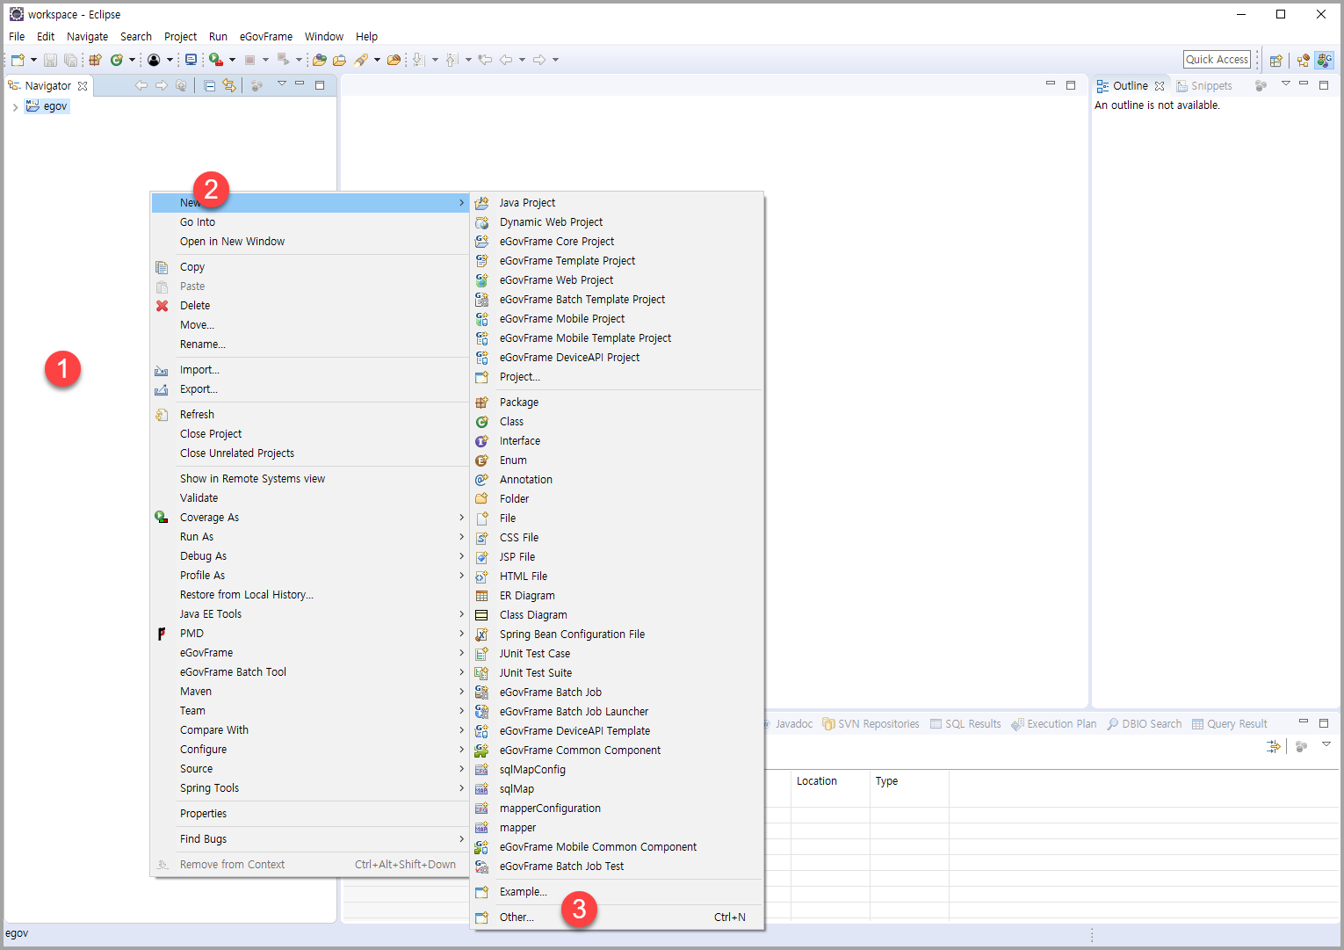The width and height of the screenshot is (1344, 950).
Task: Select Spring Bean Configuration File
Action: [618, 635]
